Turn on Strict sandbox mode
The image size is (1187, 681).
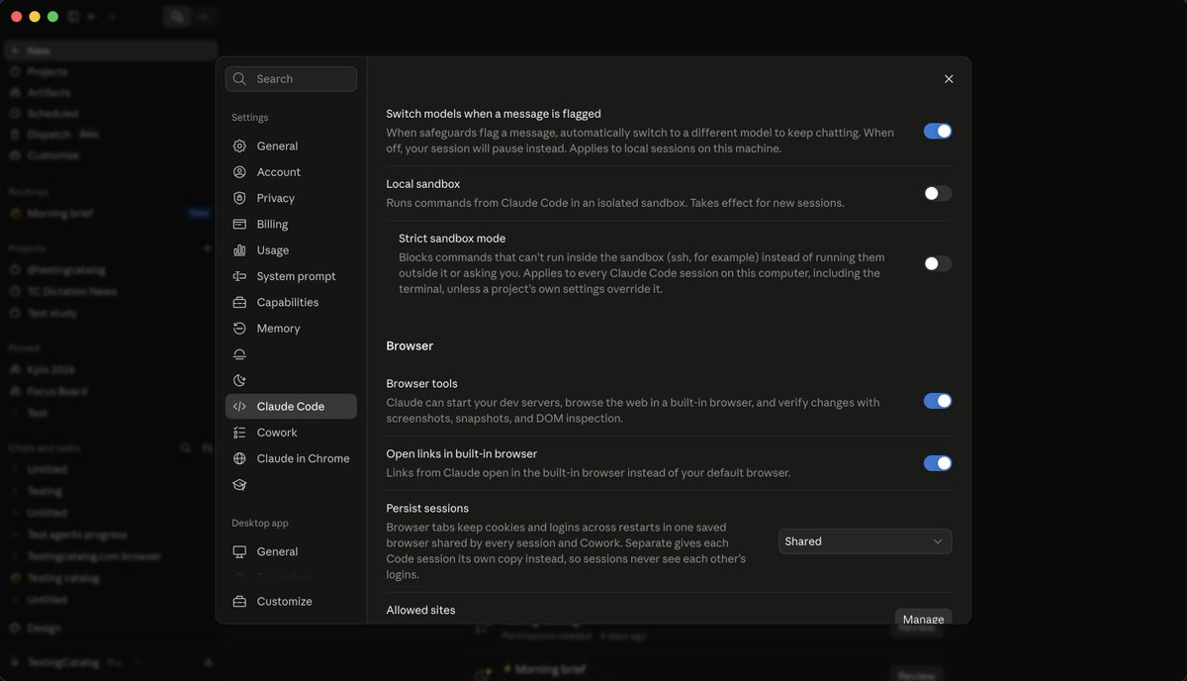[938, 263]
